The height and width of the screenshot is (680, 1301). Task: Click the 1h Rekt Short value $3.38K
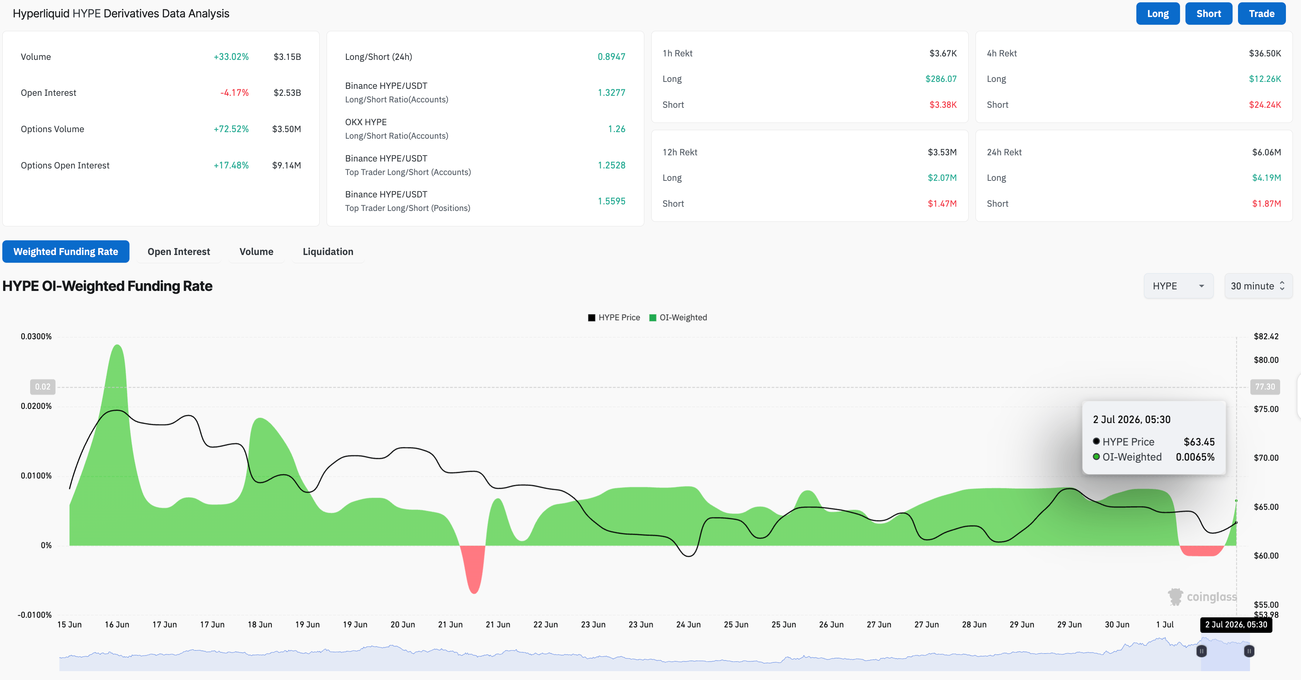[x=943, y=104]
